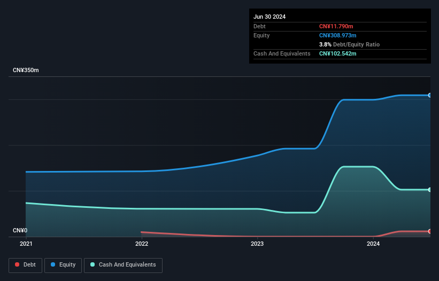The height and width of the screenshot is (281, 439).
Task: Click the Cash value CN¥102.542m
Action: 337,53
